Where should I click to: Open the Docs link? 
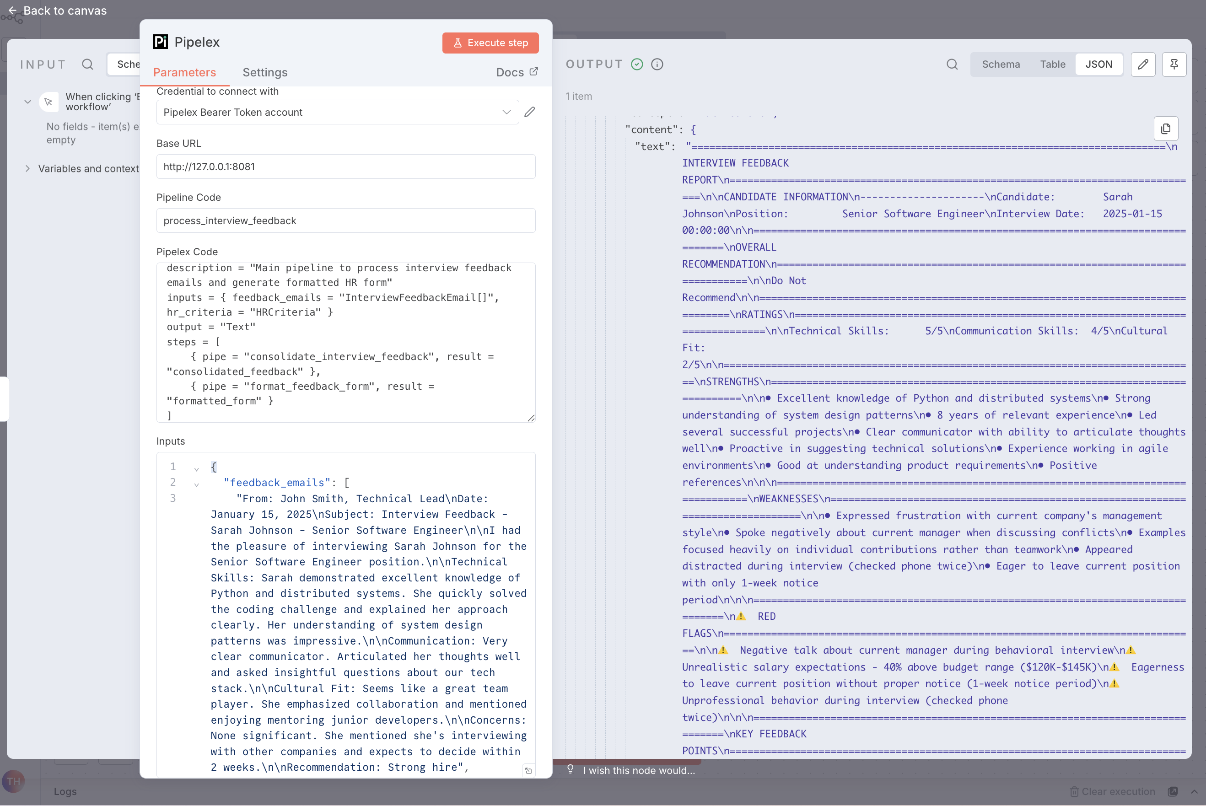(x=516, y=72)
